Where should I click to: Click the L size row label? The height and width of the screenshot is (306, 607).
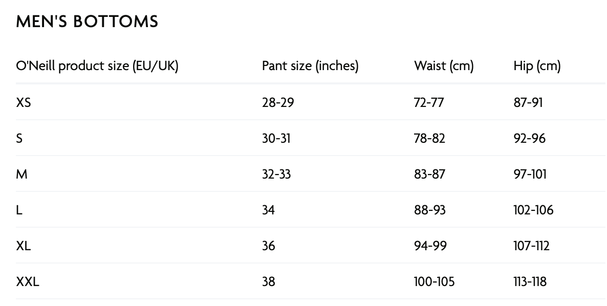point(19,210)
